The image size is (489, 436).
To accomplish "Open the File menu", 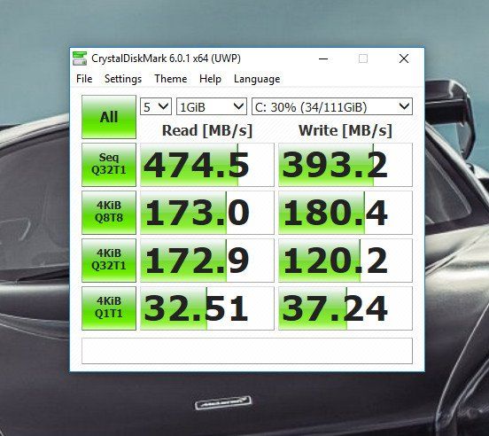I will coord(84,79).
